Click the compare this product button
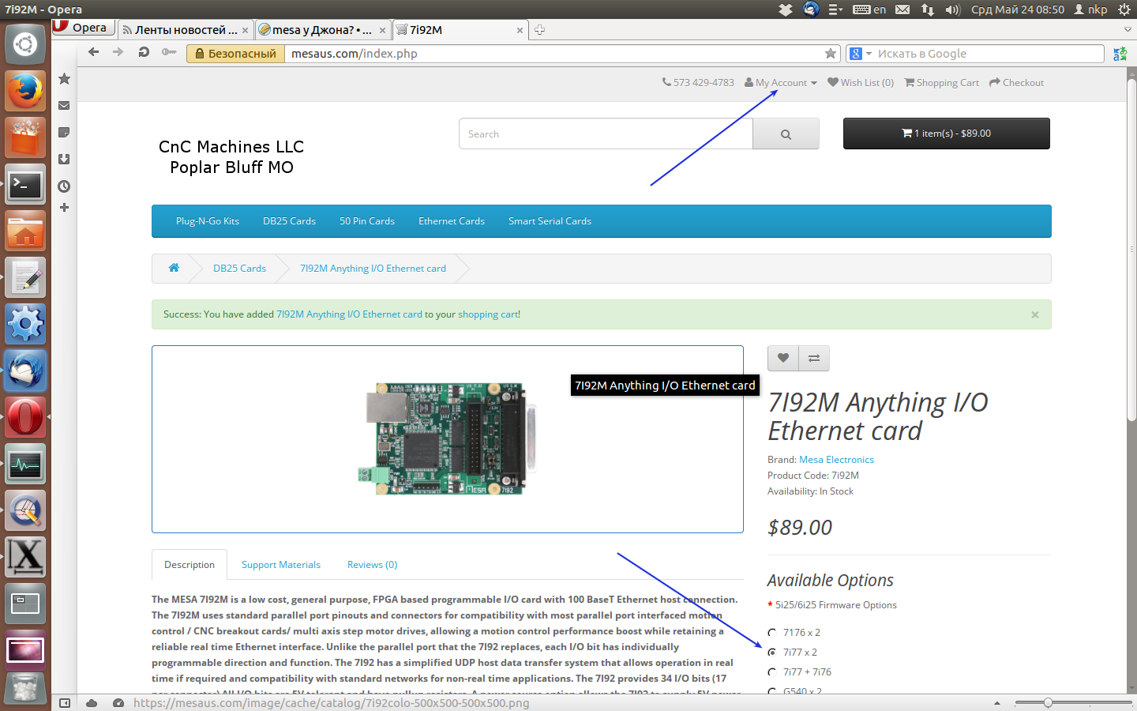The height and width of the screenshot is (711, 1137). pos(814,358)
